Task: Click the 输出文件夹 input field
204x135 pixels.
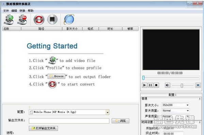Action: coord(69,121)
